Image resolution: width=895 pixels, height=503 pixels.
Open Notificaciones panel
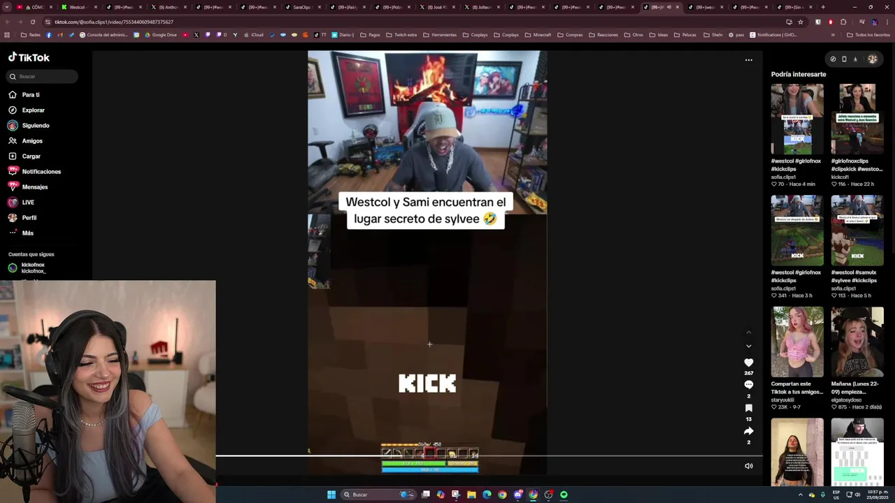34,171
